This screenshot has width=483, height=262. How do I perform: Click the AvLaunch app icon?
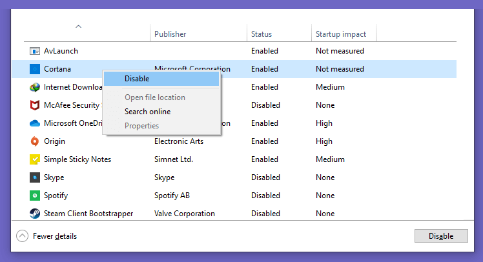(x=35, y=51)
